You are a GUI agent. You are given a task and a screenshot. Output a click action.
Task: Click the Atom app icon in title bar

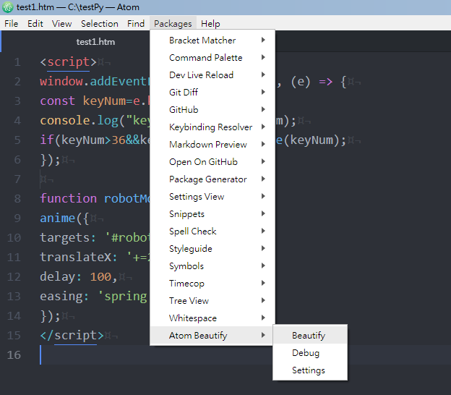7,7
